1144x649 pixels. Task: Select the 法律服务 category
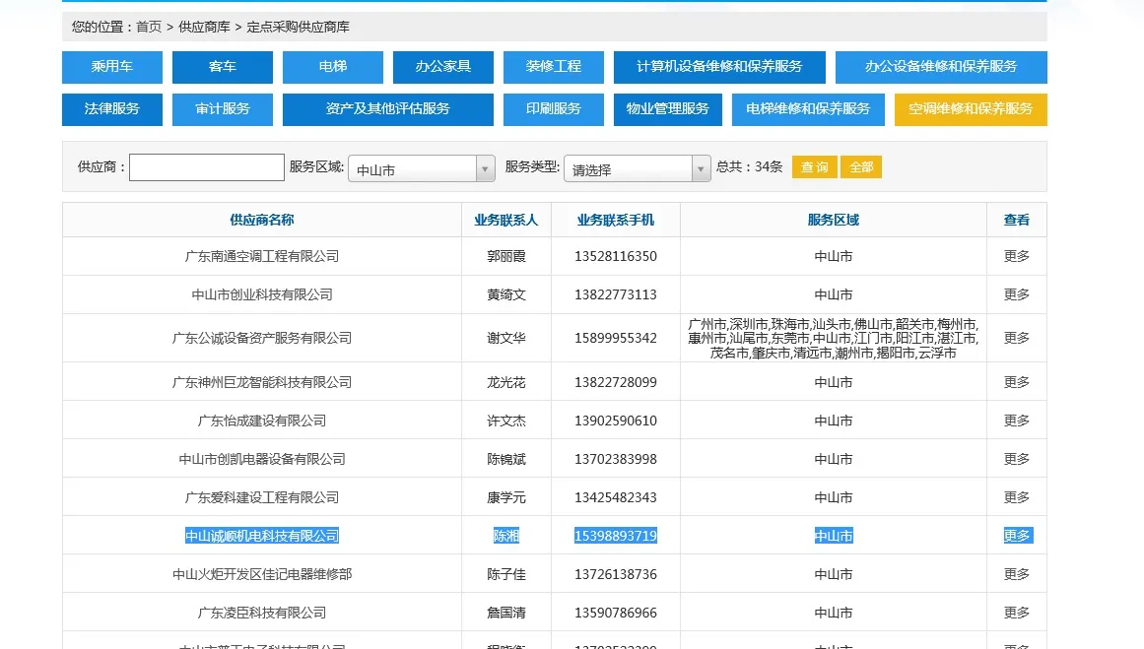pos(112,109)
